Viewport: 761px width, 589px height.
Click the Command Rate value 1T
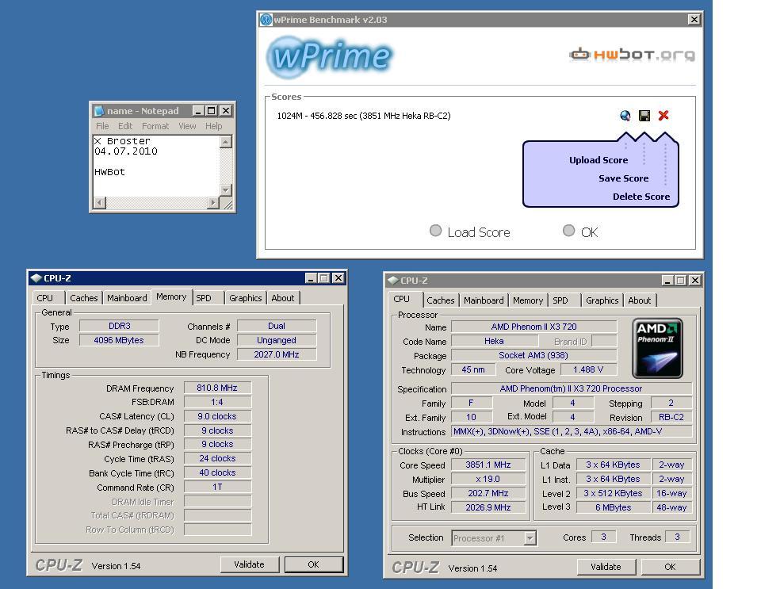click(217, 487)
